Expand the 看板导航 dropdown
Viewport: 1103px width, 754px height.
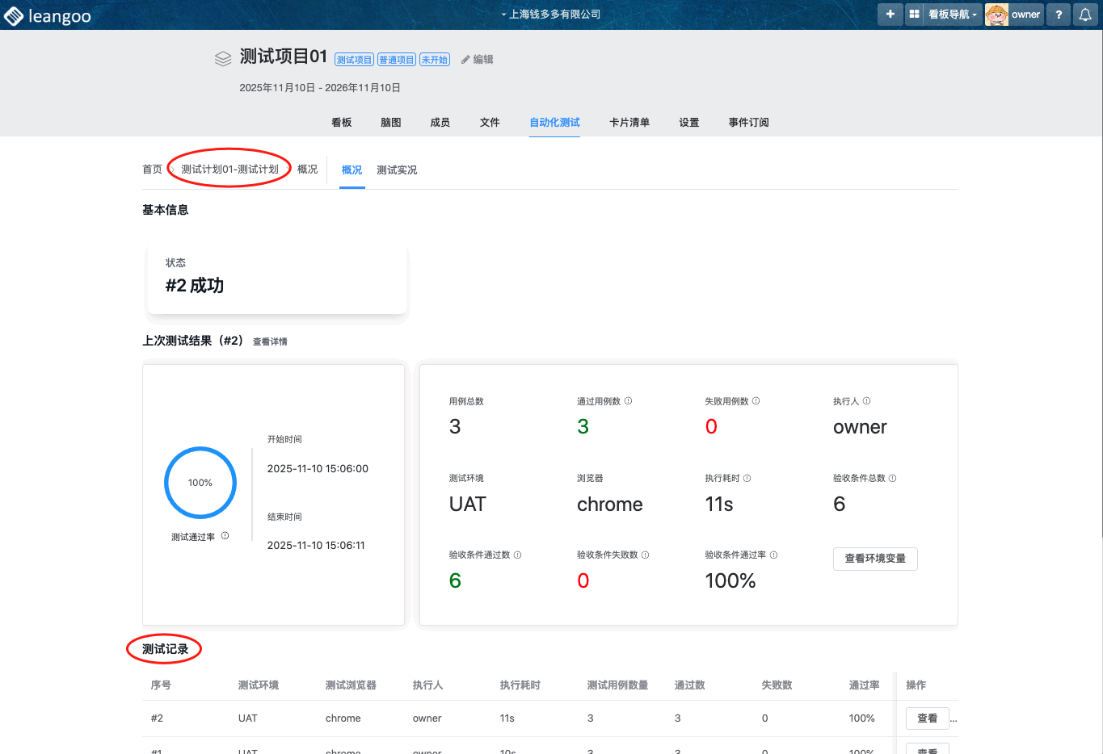(x=952, y=15)
